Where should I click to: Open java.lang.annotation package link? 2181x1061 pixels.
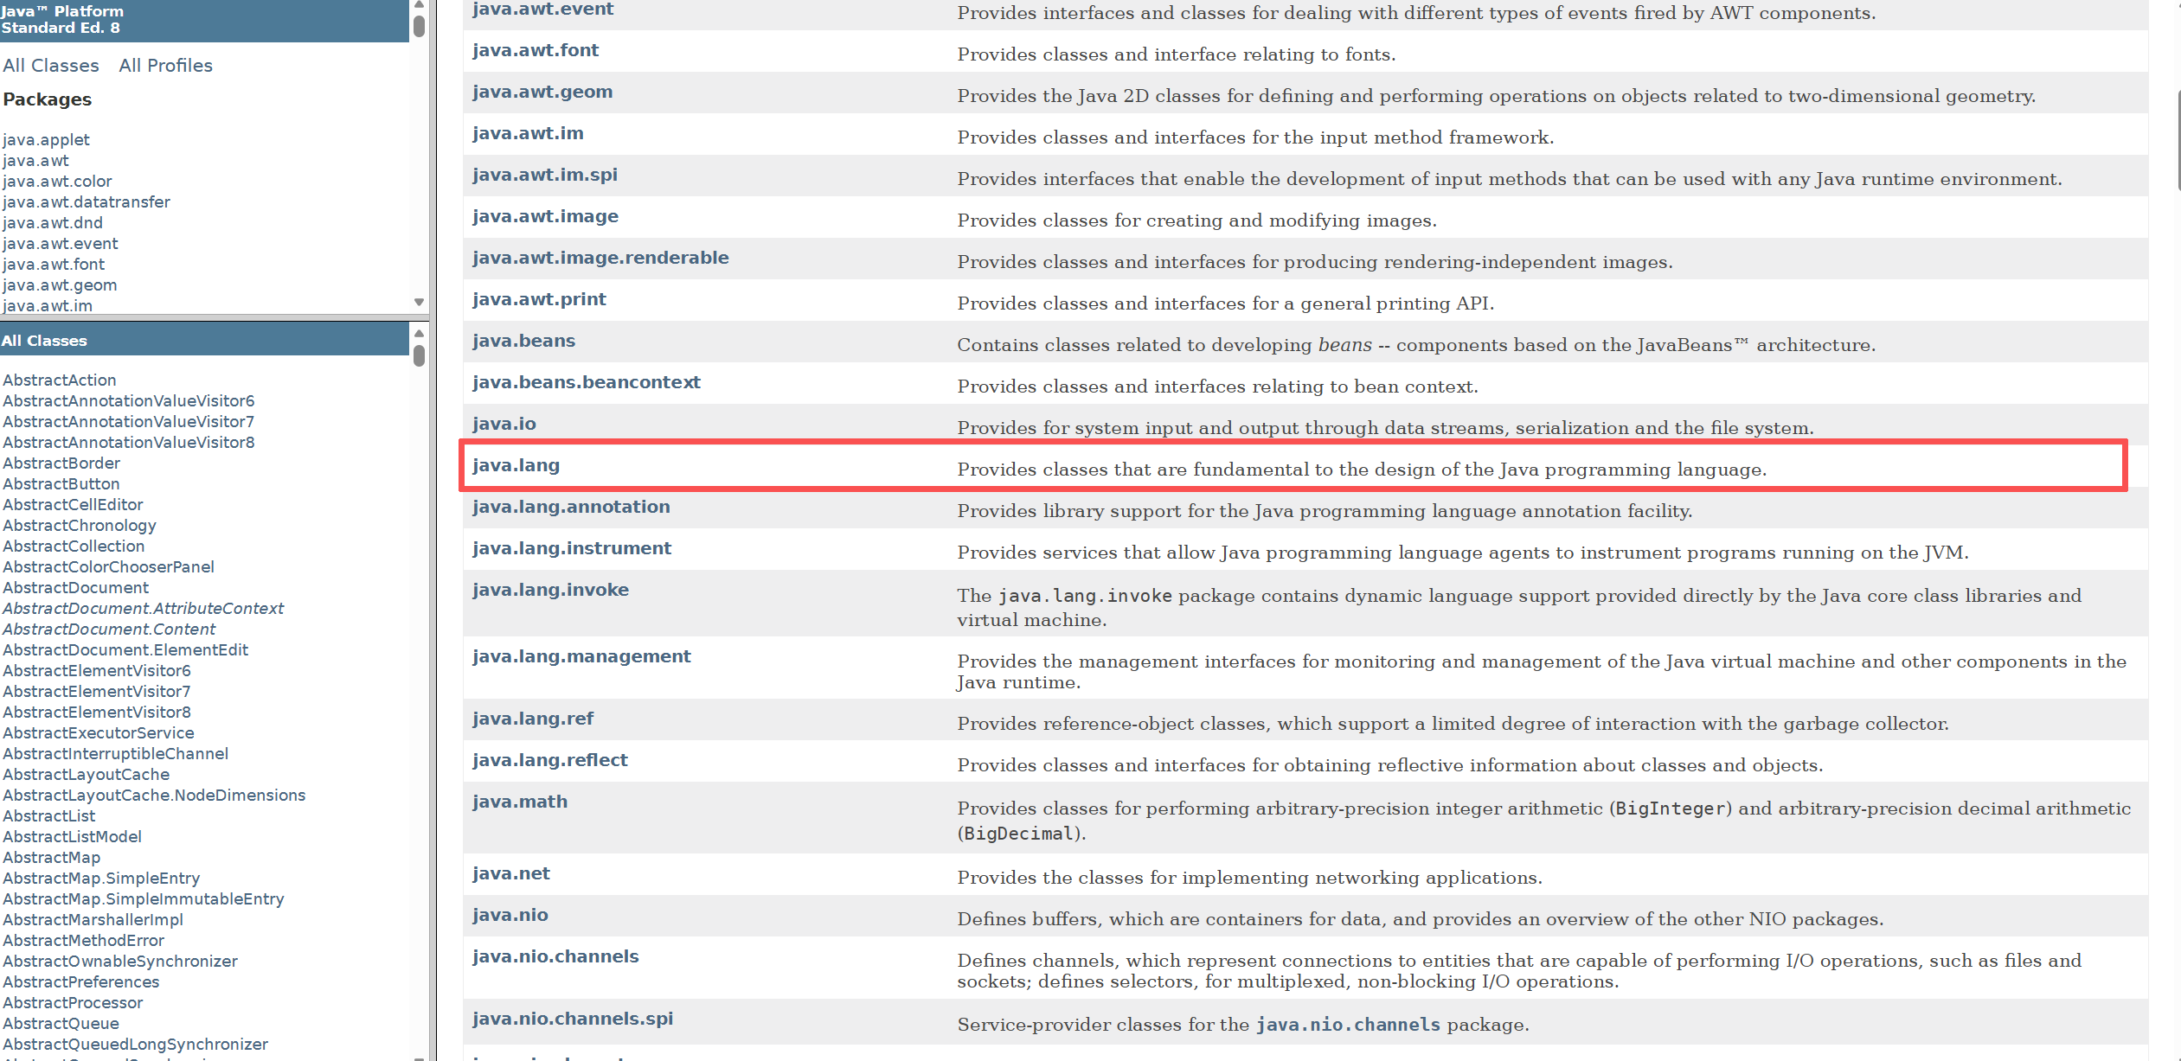click(571, 508)
